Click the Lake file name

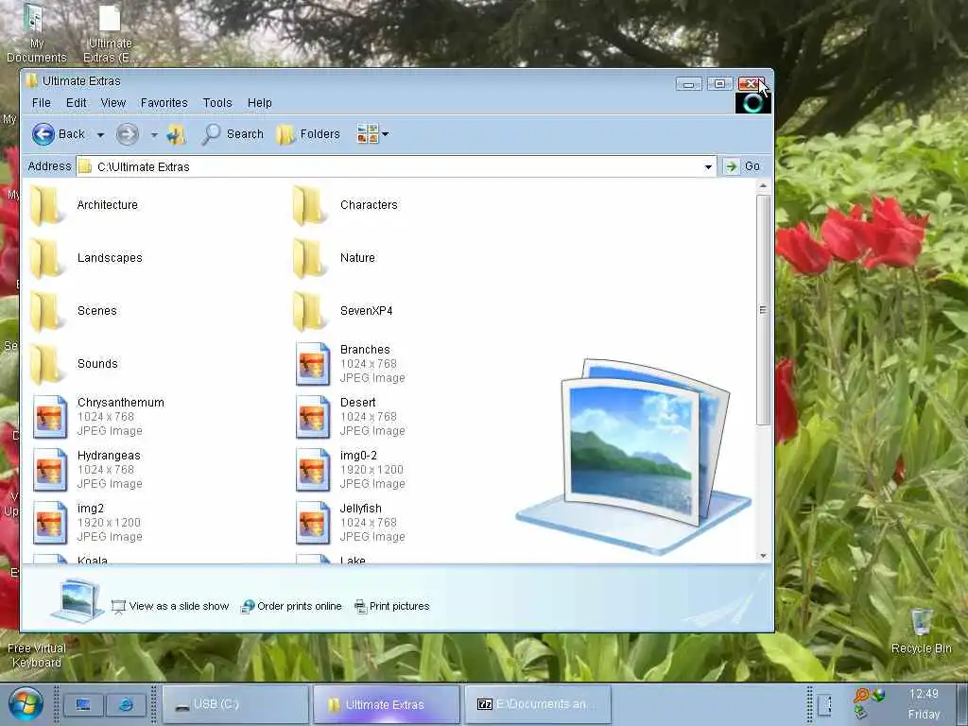[x=353, y=560]
